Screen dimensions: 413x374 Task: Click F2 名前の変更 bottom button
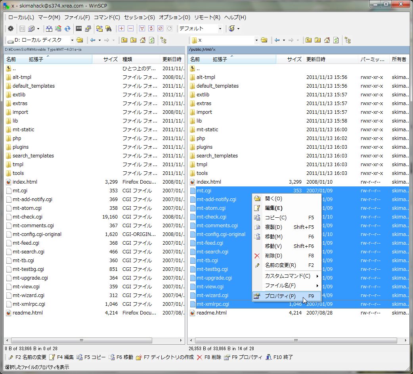coord(27,357)
